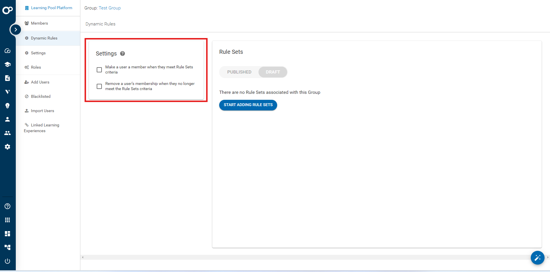The width and height of the screenshot is (550, 272).
Task: Enable membership when Rule Sets criteria met
Action: (99, 70)
